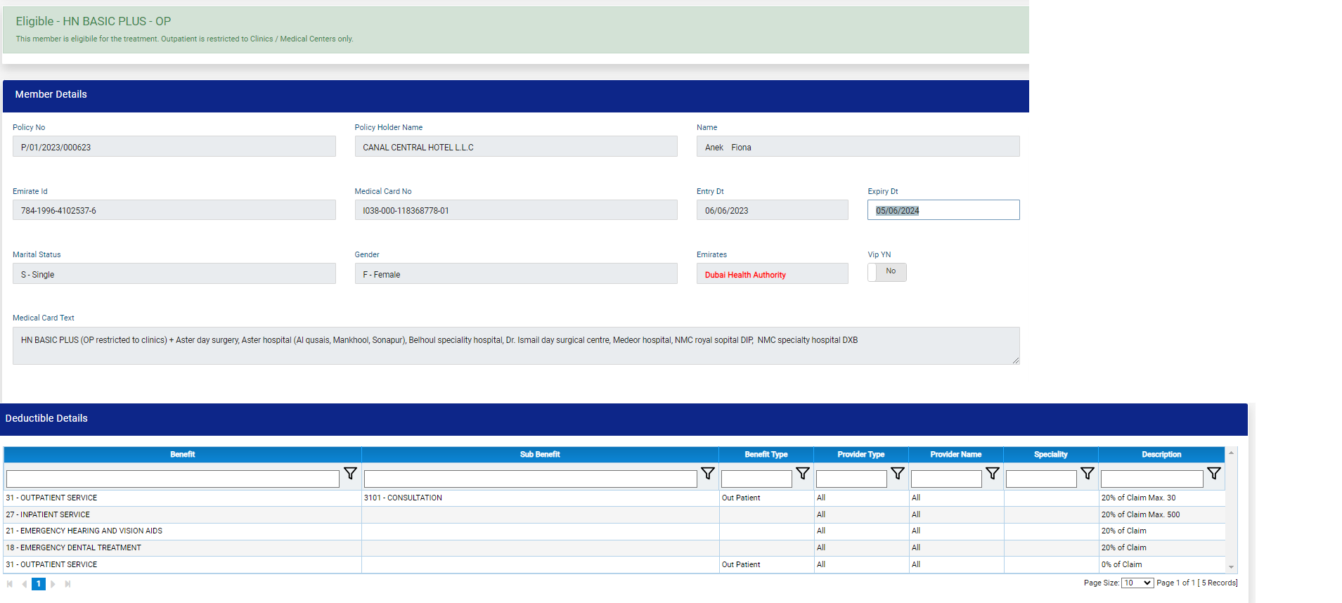Click the Sub Benefit filter text box
Image resolution: width=1342 pixels, height=603 pixels.
point(530,479)
